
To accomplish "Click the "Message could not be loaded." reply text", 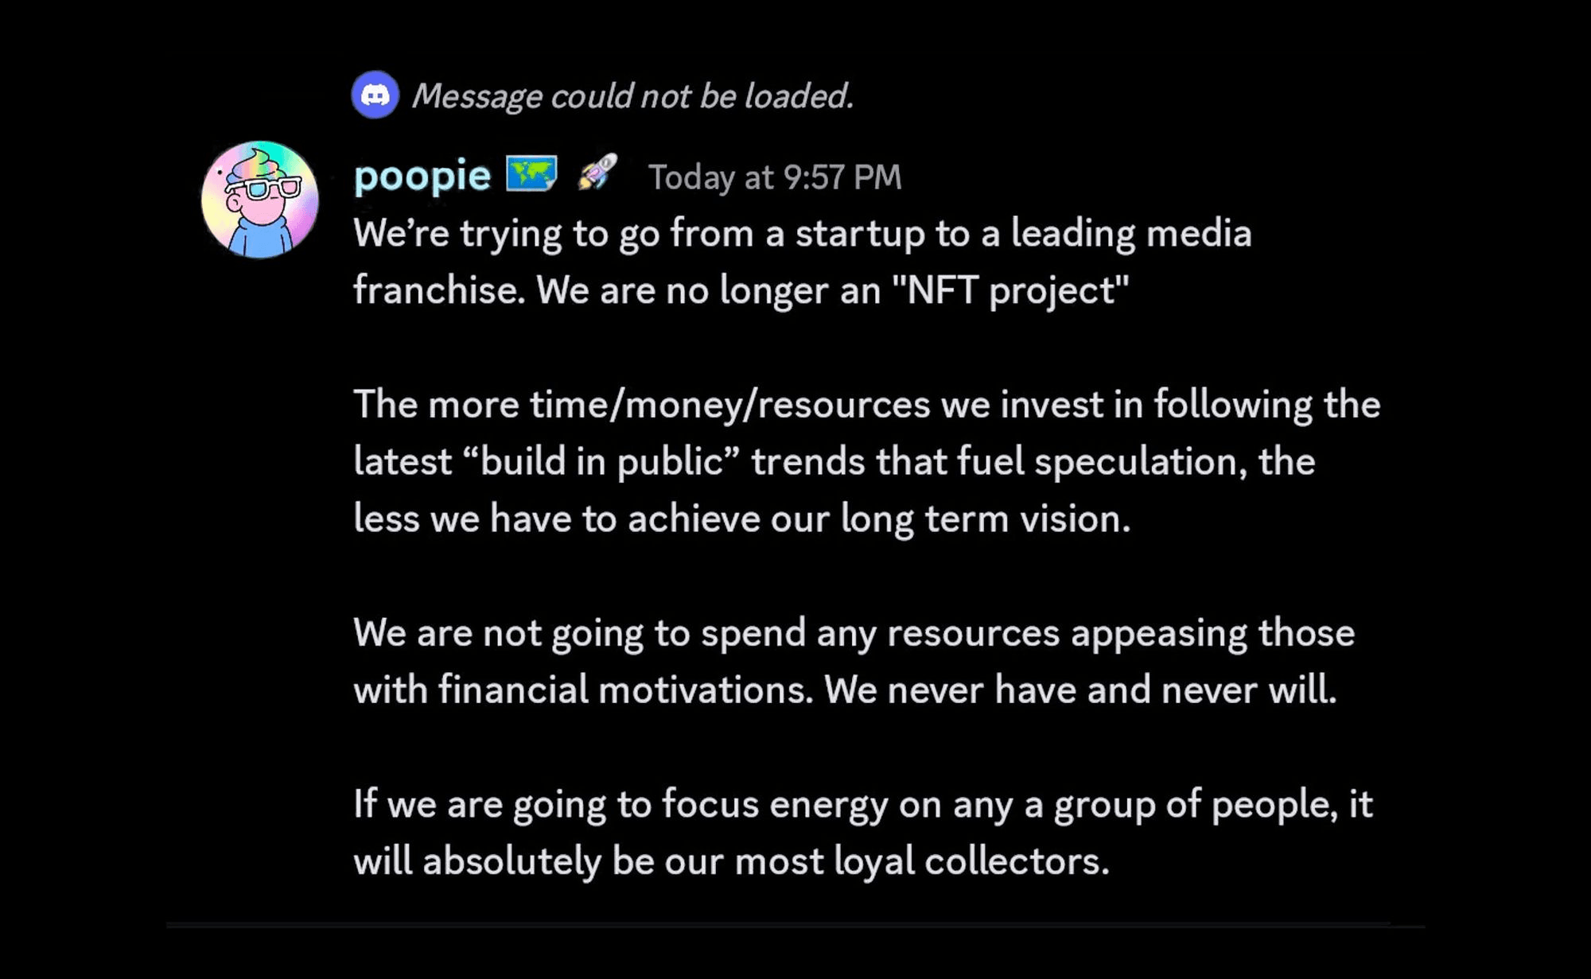I will (x=632, y=96).
